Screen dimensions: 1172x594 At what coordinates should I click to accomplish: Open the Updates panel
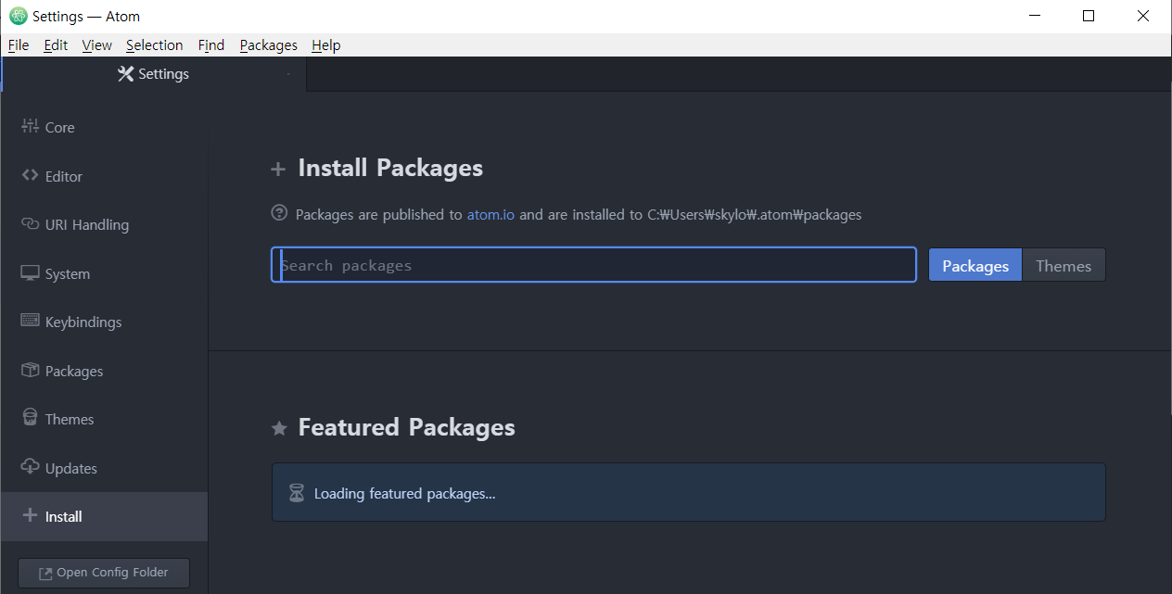104,468
